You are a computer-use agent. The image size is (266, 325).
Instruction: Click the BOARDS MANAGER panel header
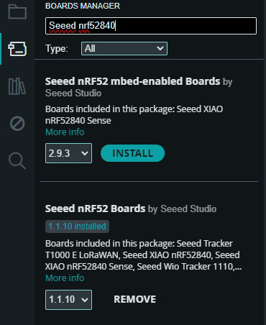pos(83,6)
